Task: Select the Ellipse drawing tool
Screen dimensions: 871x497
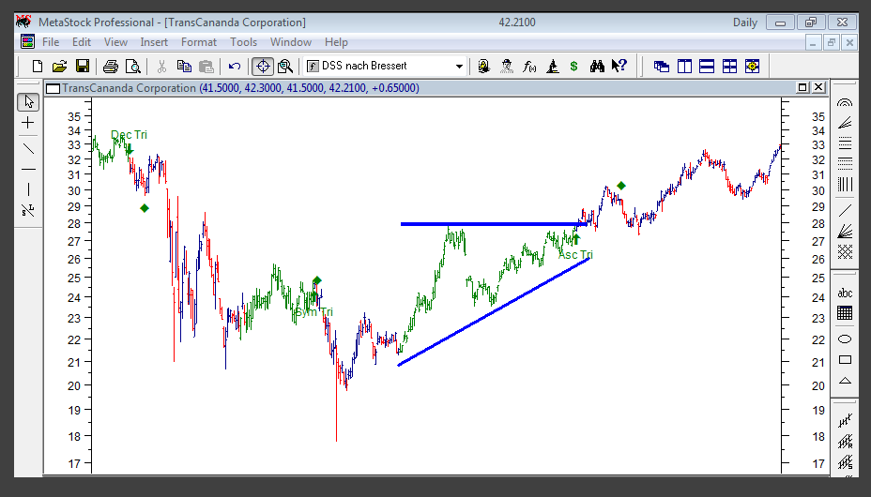Action: pos(845,339)
